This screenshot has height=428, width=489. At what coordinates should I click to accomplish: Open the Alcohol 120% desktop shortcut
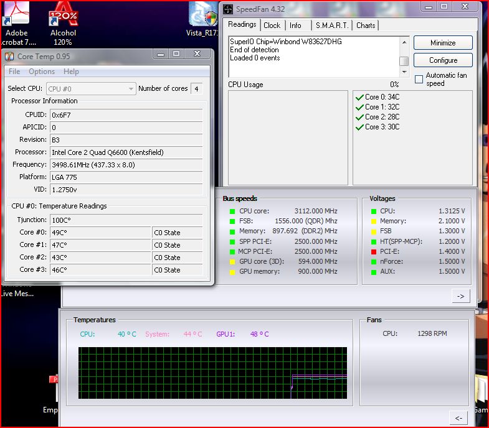pos(64,24)
